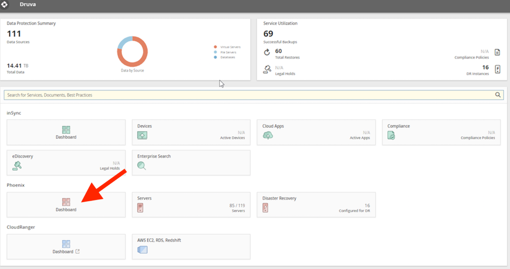Open the Phoenix Dashboard red grid icon

click(66, 202)
